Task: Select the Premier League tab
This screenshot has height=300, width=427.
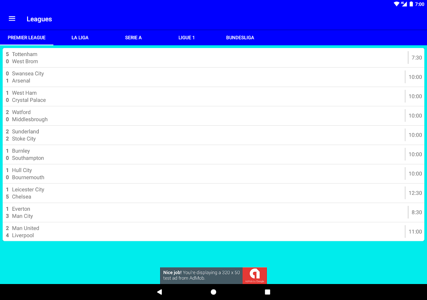Action: pyautogui.click(x=27, y=38)
